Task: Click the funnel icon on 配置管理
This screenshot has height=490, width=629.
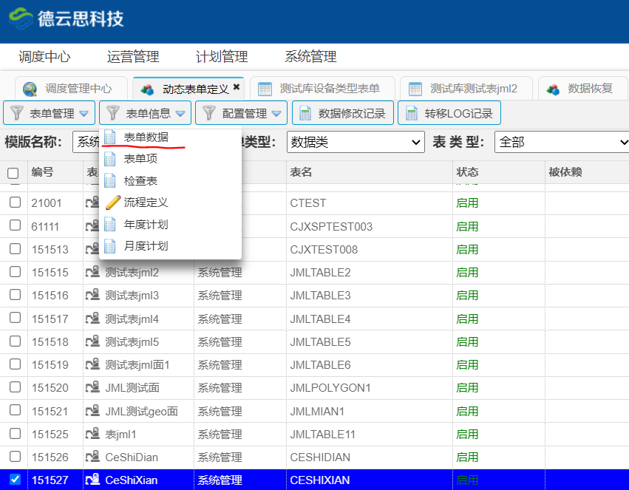Action: click(209, 113)
